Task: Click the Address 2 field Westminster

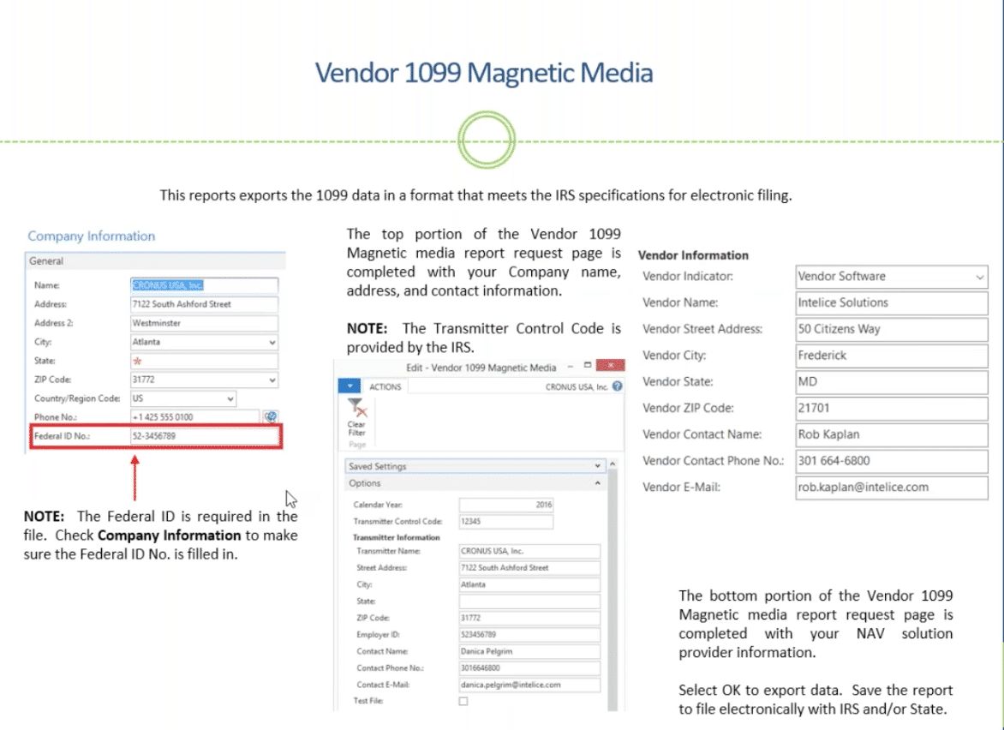Action: point(204,323)
